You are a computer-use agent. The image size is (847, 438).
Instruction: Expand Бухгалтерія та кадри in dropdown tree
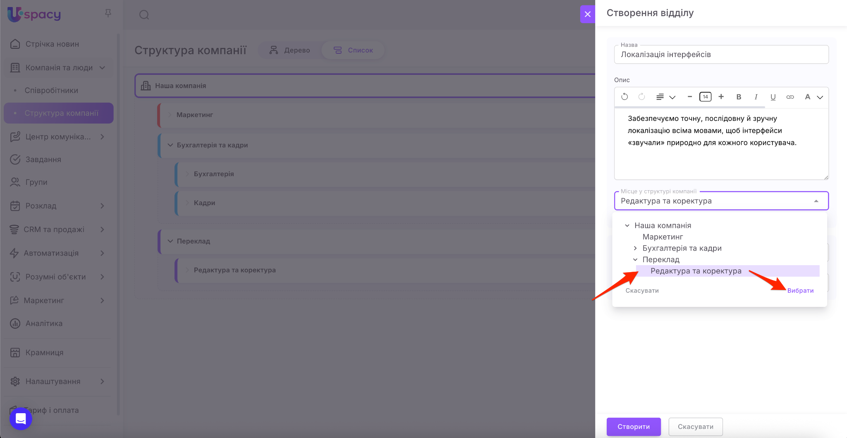coord(635,248)
